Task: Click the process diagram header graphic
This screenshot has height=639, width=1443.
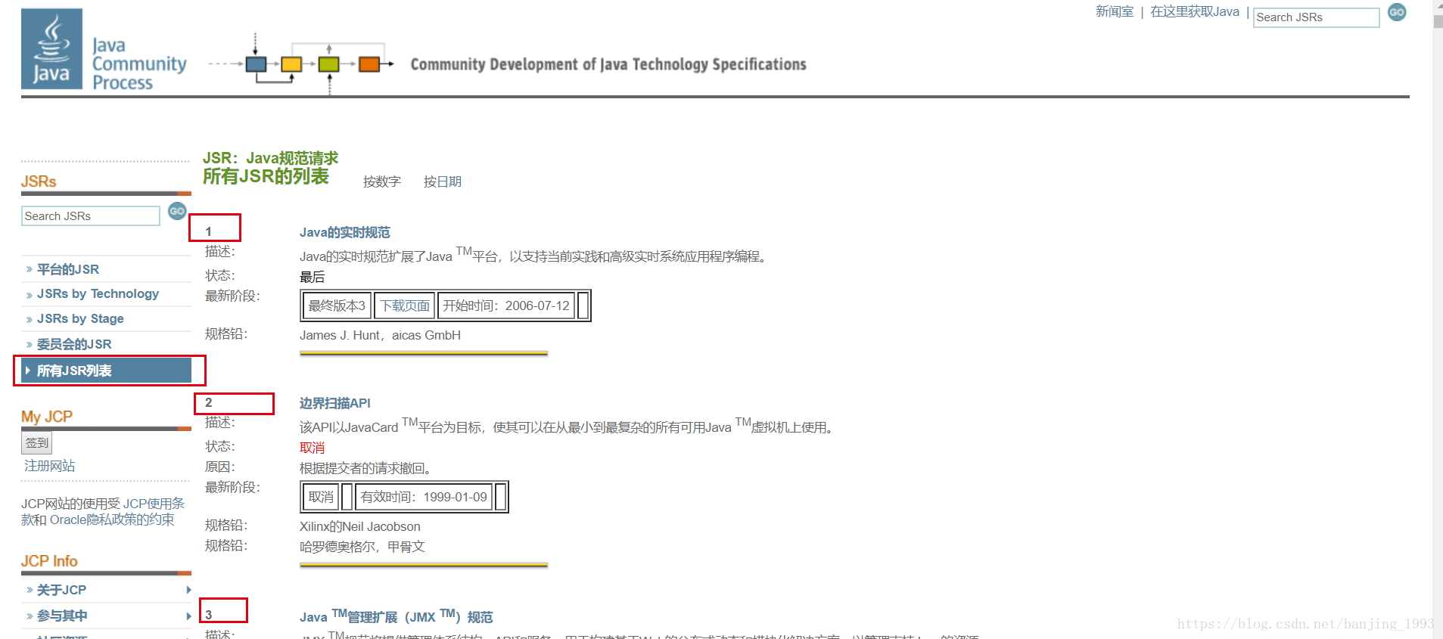Action: (301, 64)
